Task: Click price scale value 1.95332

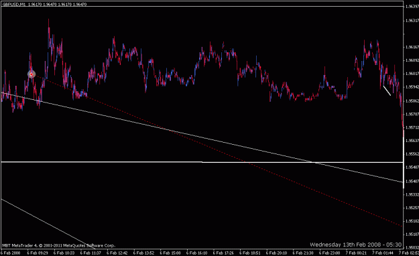Action: click(x=412, y=194)
